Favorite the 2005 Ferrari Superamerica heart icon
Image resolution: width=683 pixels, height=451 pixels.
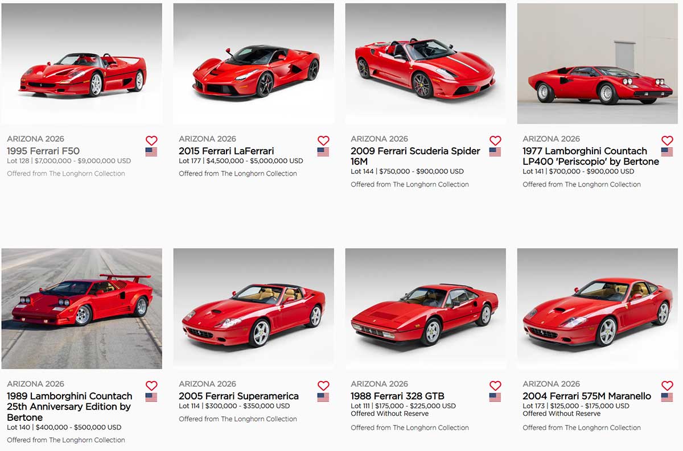323,386
